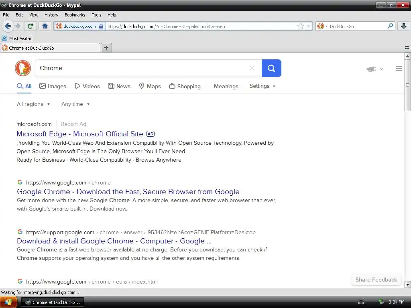Click Google favicon beside support.google.com result

20,232
